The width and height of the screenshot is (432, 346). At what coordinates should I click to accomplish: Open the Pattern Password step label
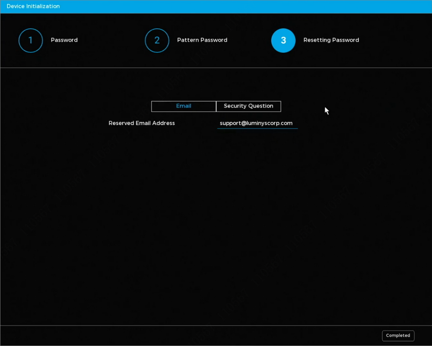point(202,40)
